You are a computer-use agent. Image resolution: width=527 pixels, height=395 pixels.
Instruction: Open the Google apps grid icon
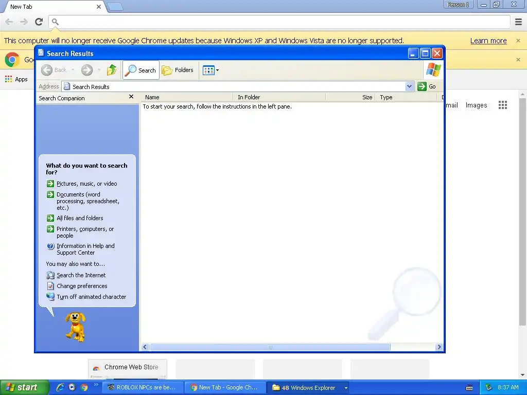pyautogui.click(x=503, y=105)
